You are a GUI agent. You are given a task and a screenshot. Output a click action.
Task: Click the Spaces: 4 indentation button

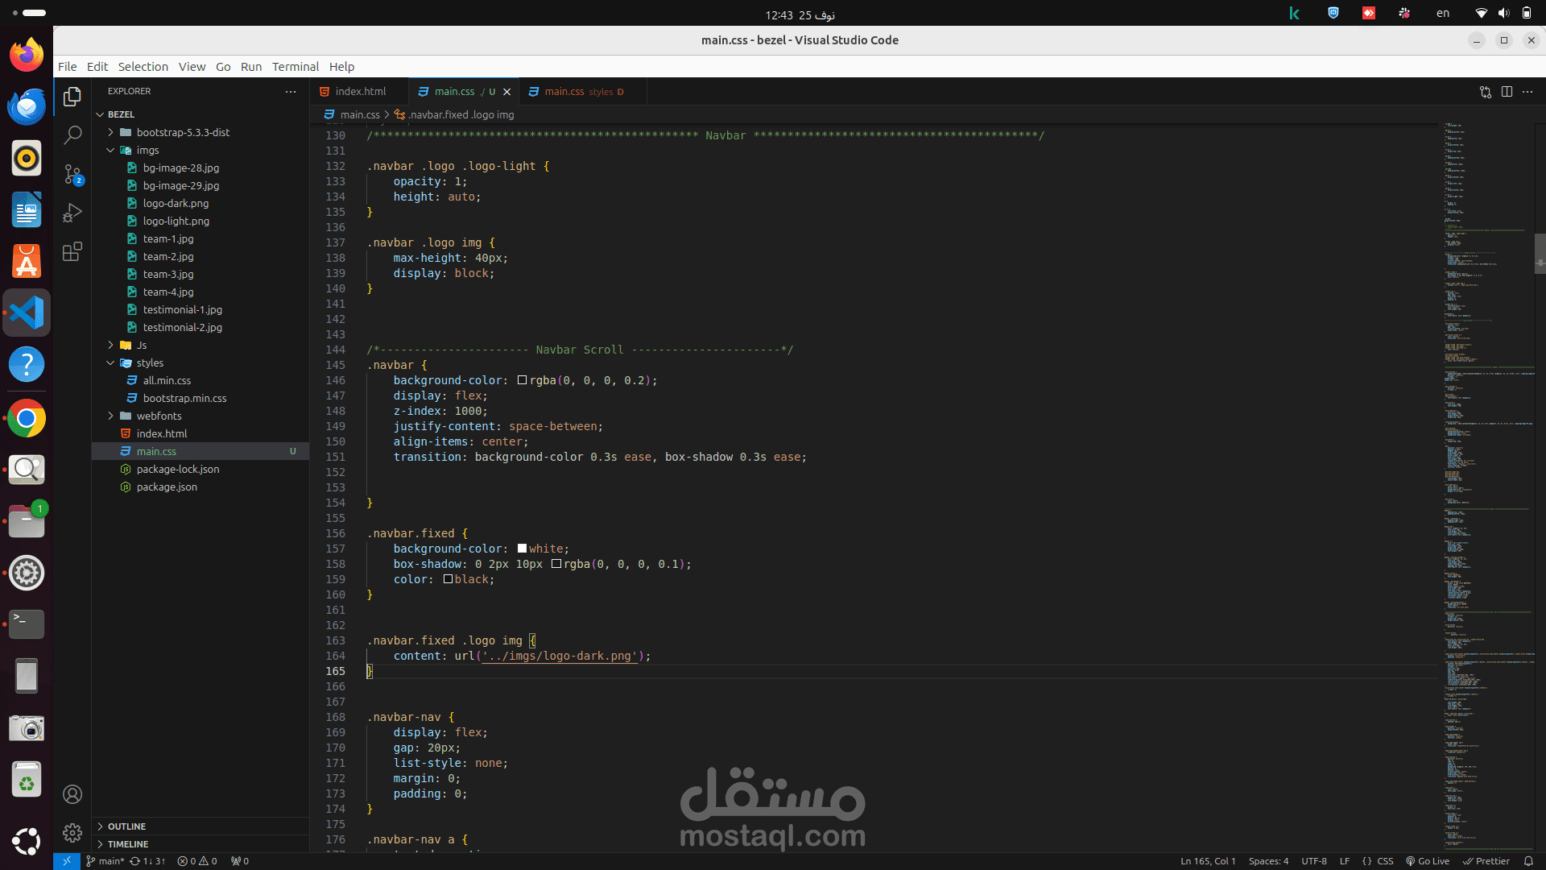(1268, 861)
